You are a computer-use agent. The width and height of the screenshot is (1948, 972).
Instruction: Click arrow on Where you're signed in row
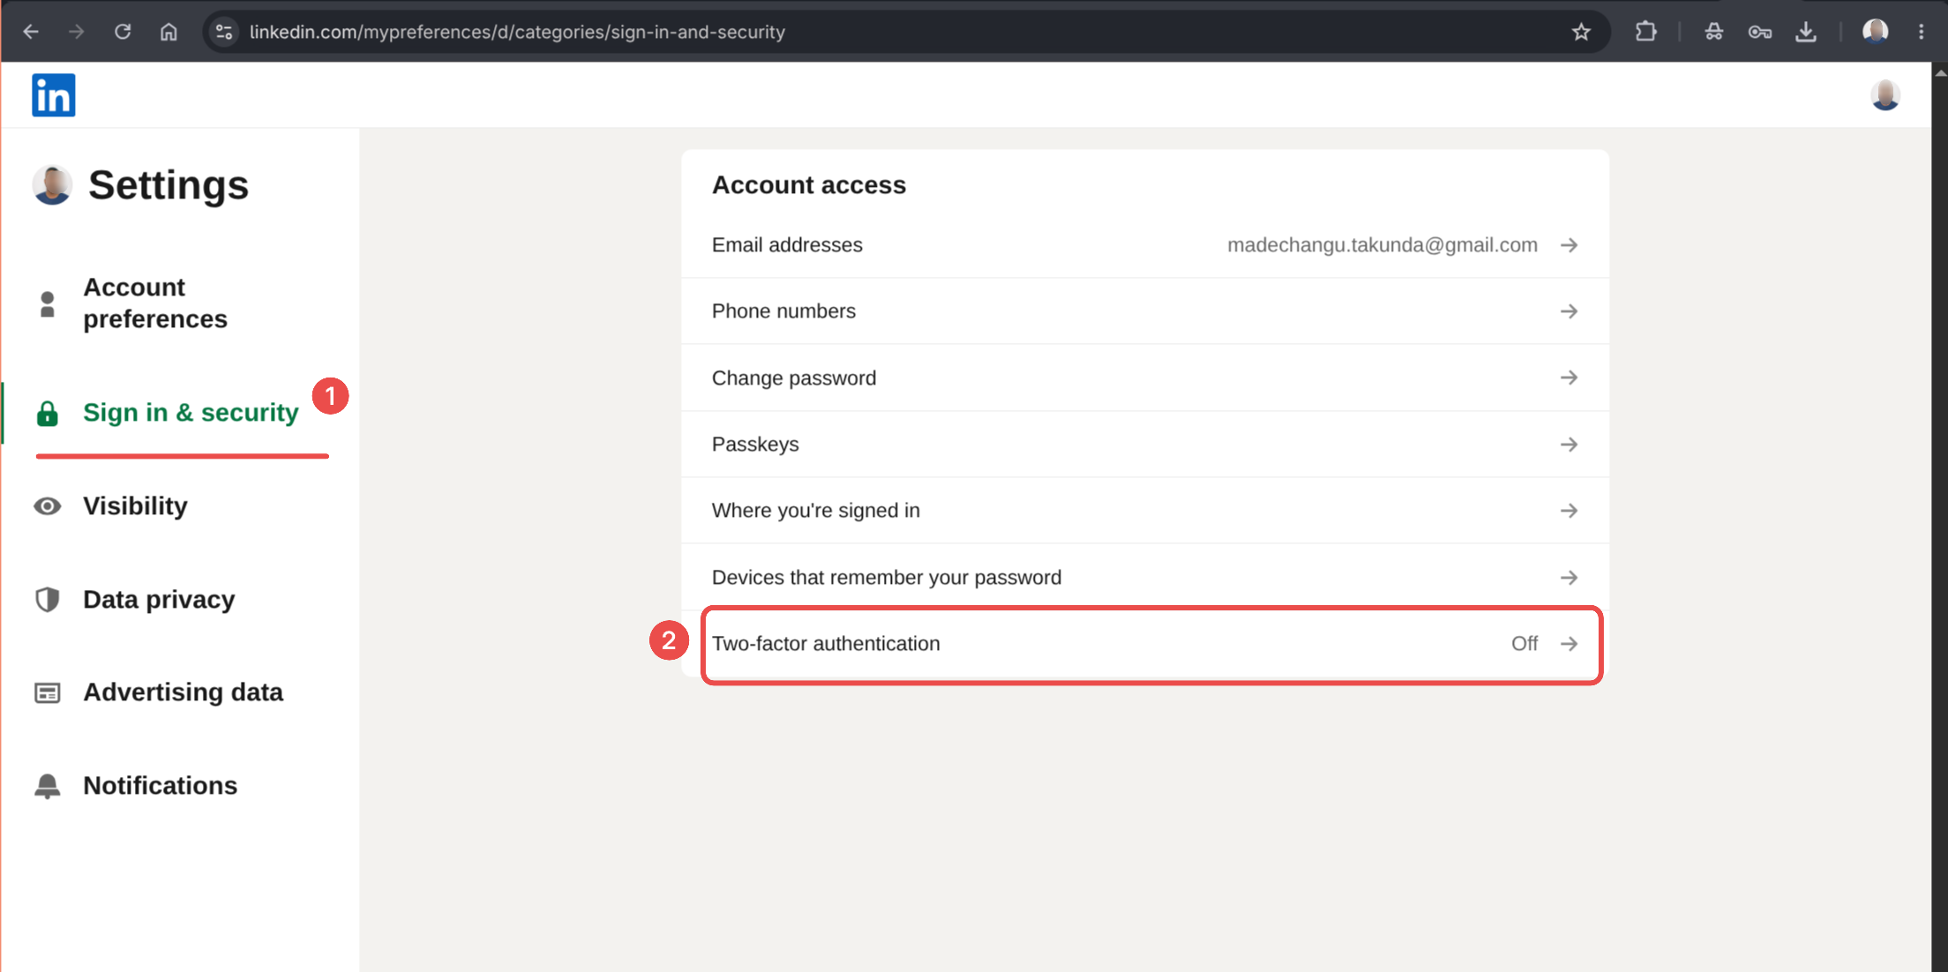point(1569,511)
